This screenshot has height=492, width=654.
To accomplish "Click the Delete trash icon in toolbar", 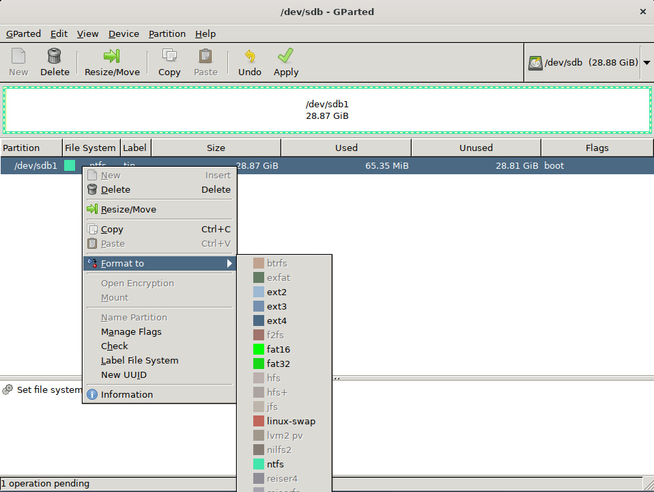I will tap(55, 56).
